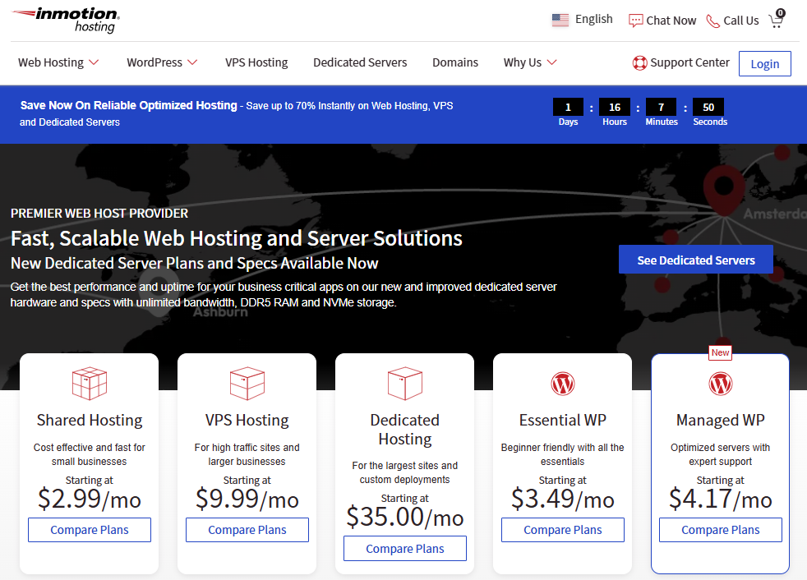Click the Dedicated Hosting cube icon
Image resolution: width=807 pixels, height=580 pixels.
point(405,384)
